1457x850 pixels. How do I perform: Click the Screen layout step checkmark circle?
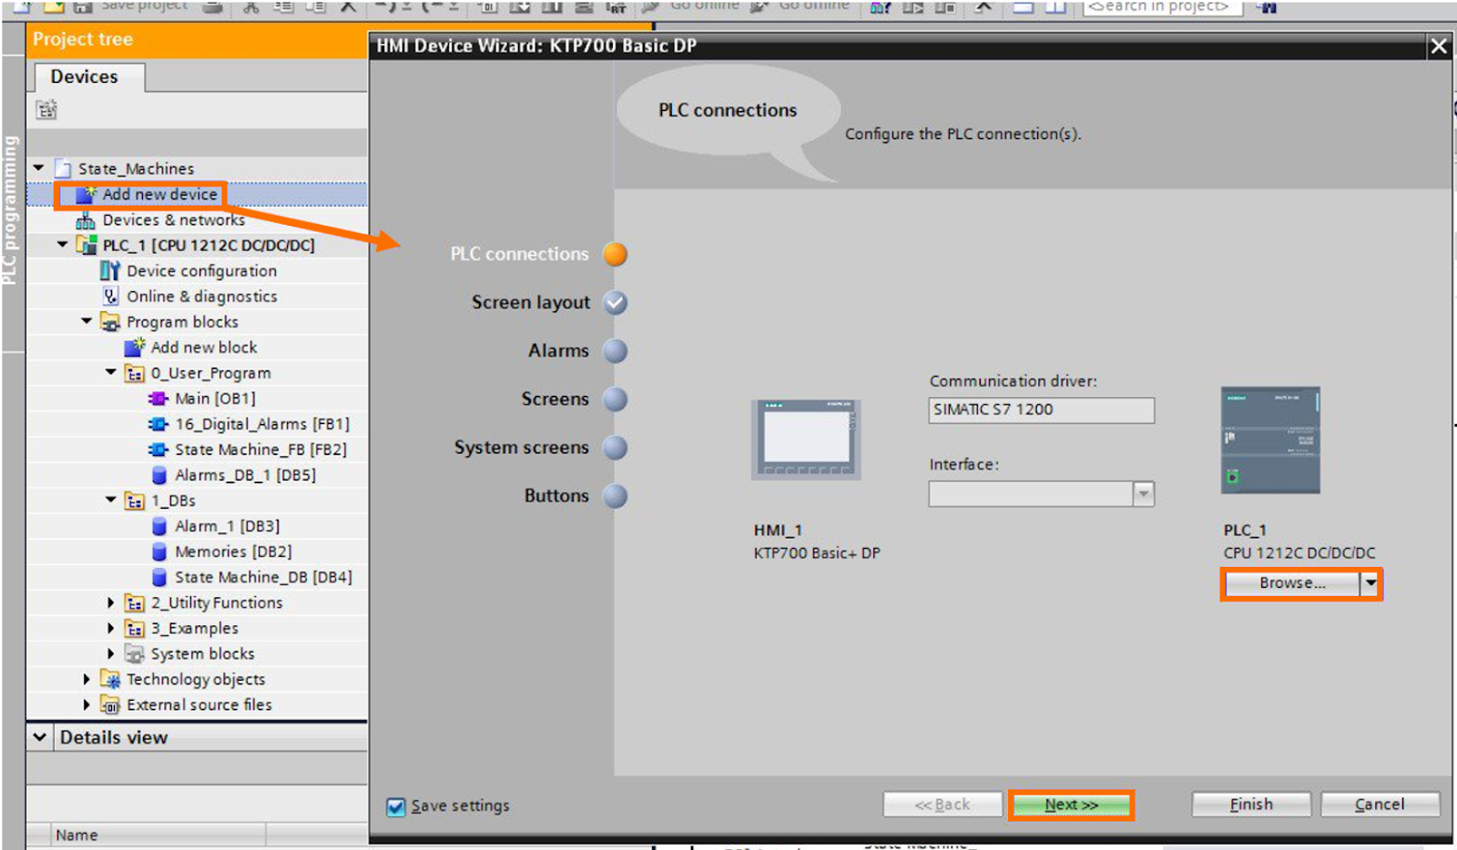pos(616,302)
